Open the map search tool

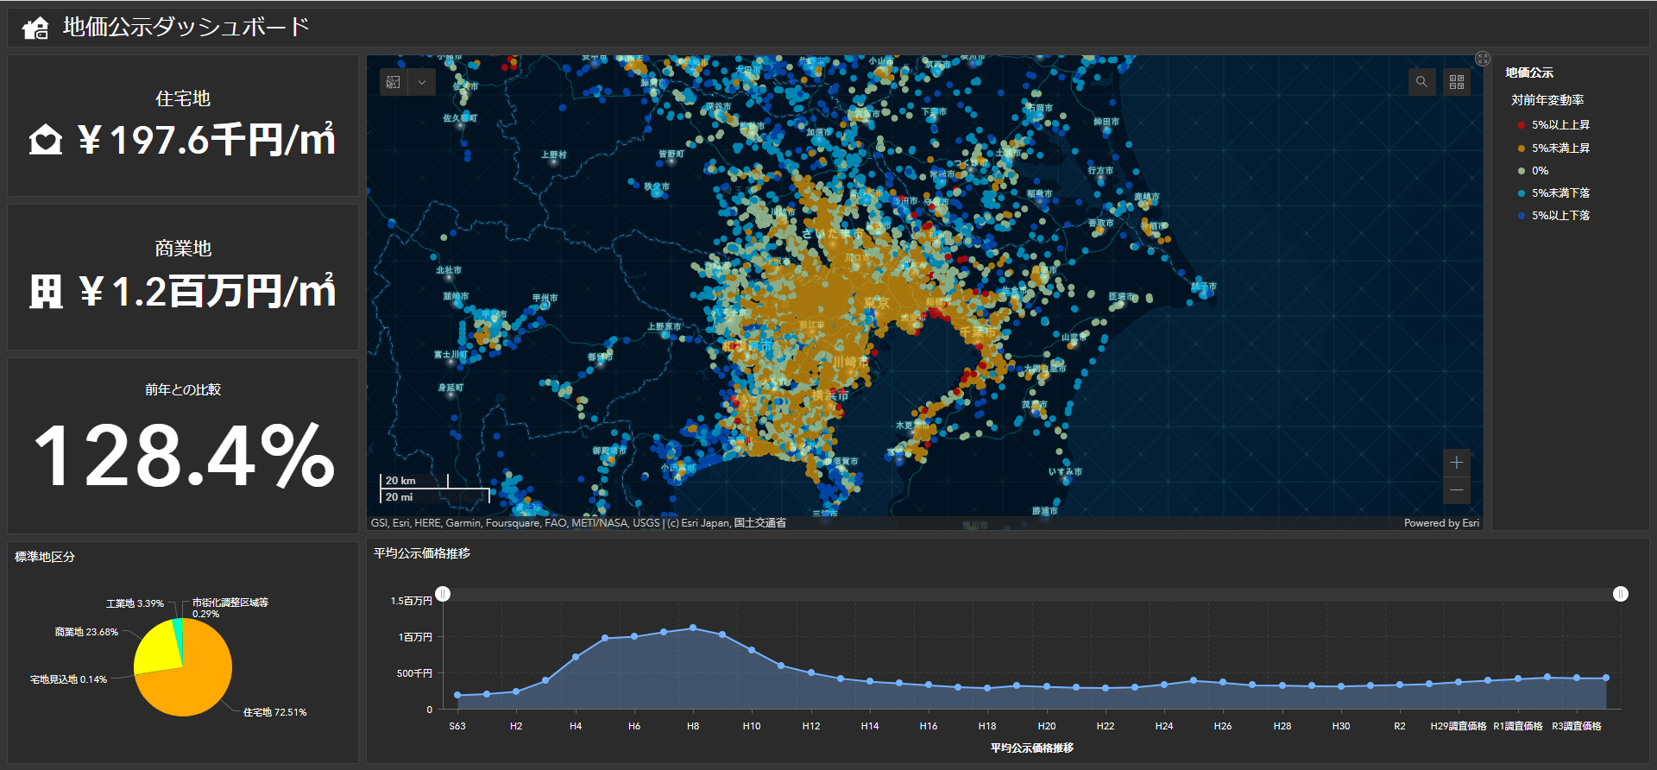tap(1421, 82)
